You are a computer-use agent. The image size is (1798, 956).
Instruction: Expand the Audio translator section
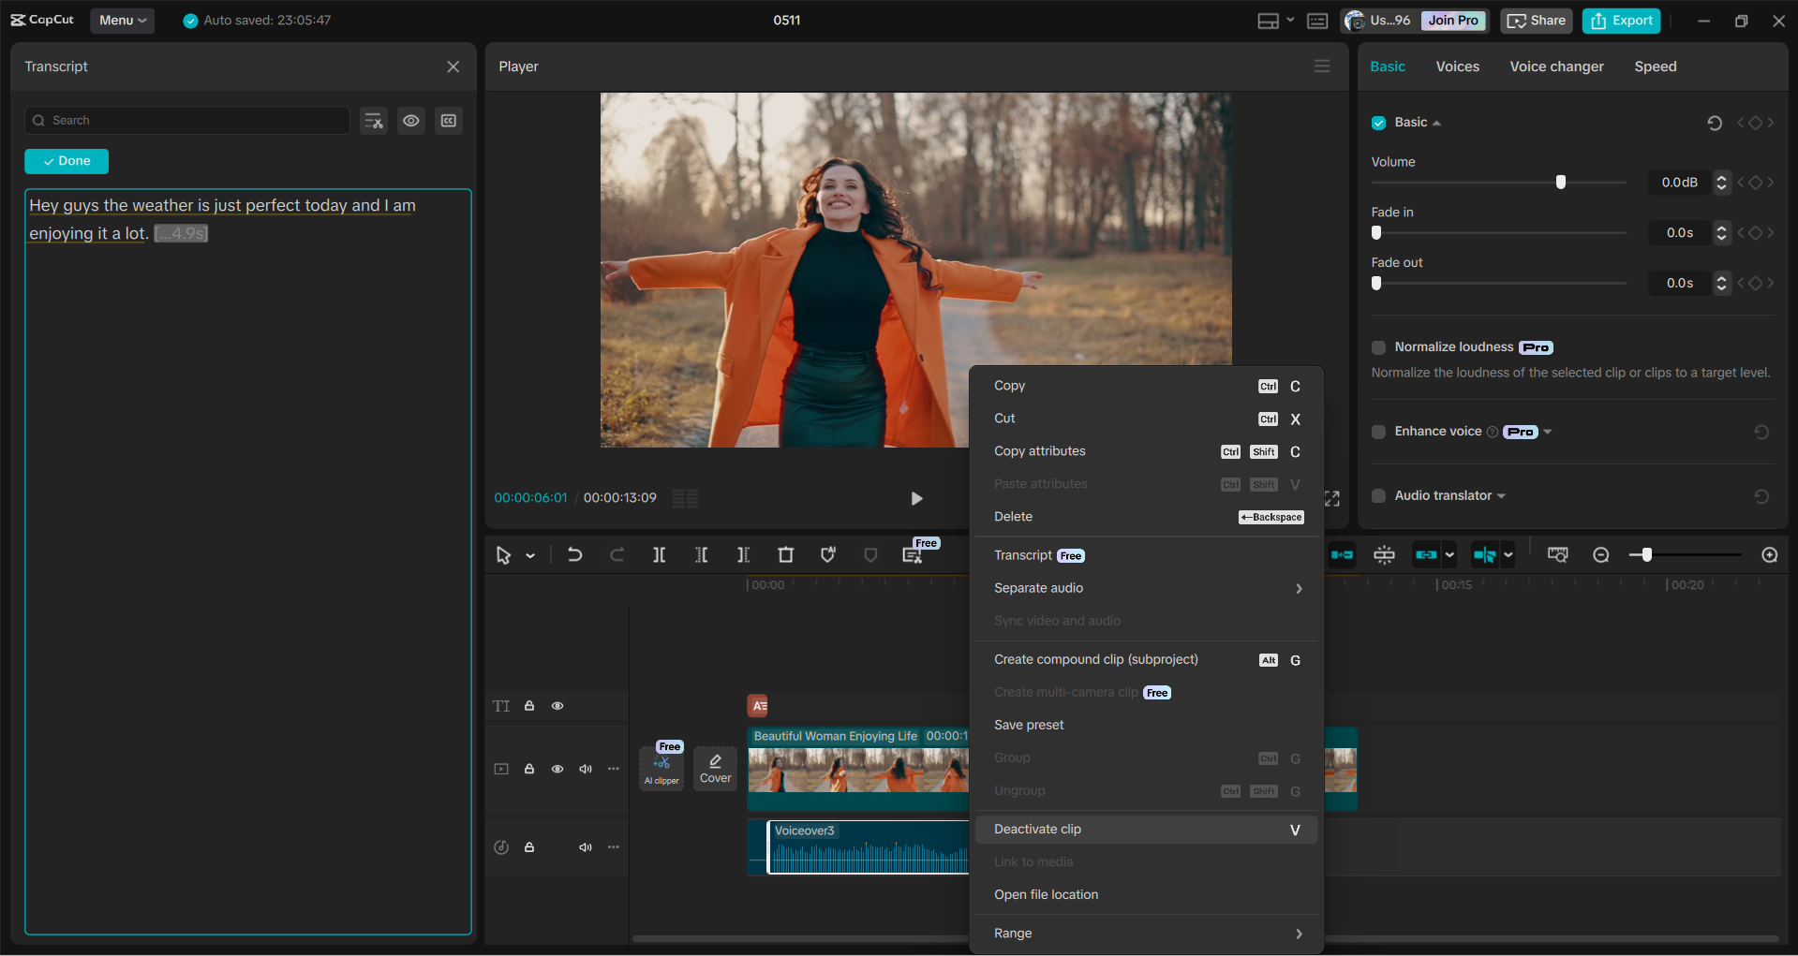pyautogui.click(x=1501, y=495)
